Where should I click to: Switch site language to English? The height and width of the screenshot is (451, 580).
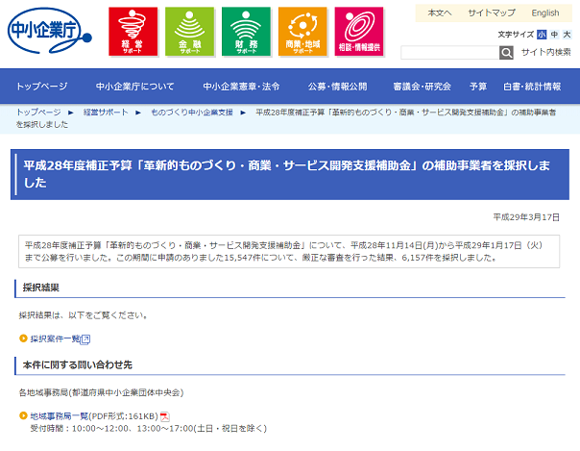[x=545, y=13]
